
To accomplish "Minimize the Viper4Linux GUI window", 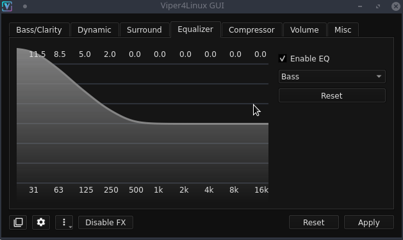I will 360,6.
